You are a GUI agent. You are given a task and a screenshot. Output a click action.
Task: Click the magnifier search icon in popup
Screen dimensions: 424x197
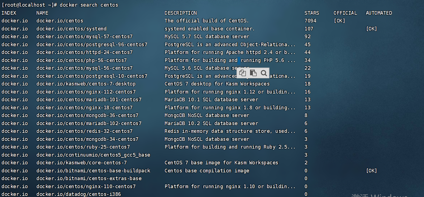click(264, 73)
